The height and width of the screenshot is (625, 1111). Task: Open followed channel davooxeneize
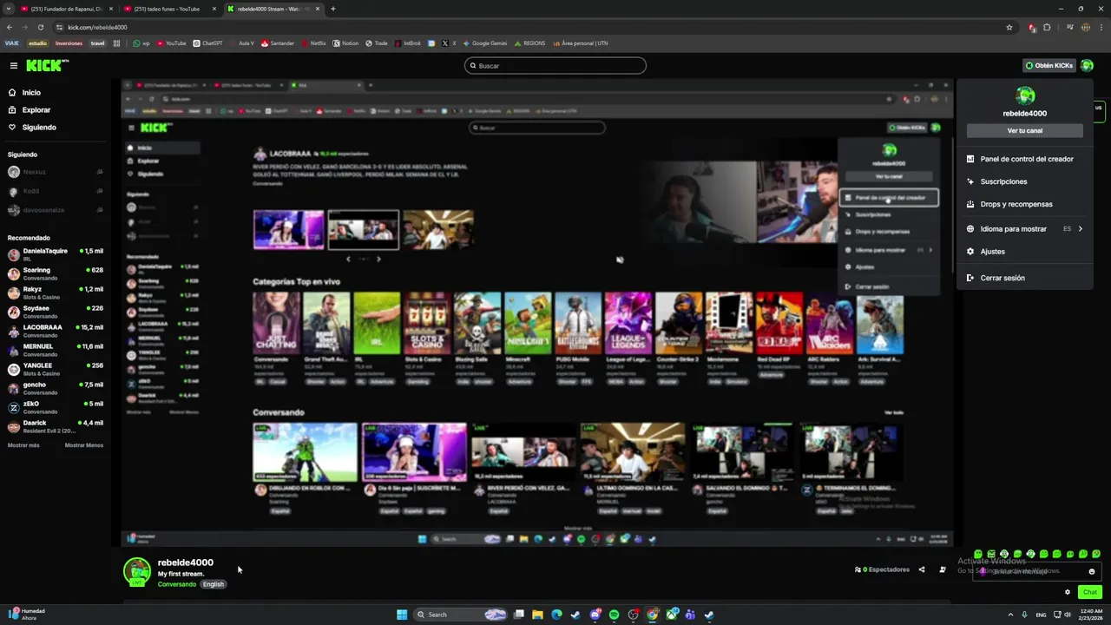(x=56, y=210)
